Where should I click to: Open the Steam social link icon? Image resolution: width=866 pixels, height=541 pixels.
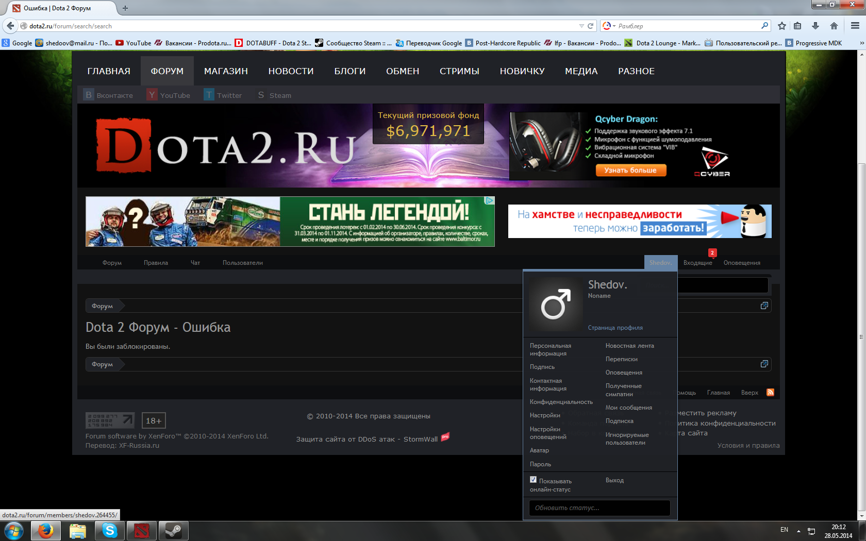[x=261, y=95]
